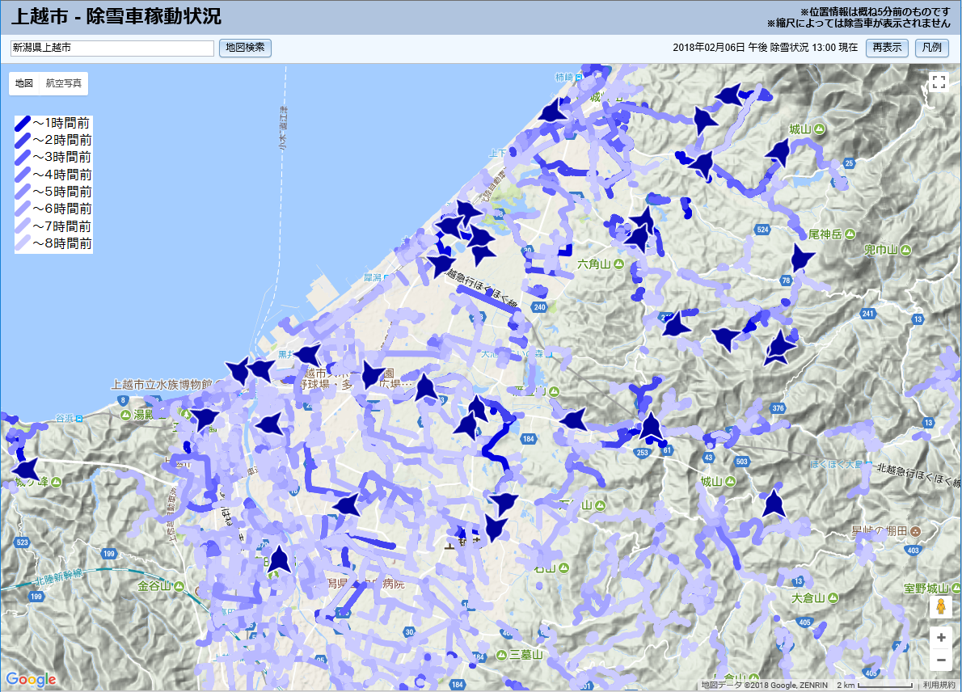Click the ～1時間前 legend color swatch
The image size is (962, 692).
pos(23,124)
